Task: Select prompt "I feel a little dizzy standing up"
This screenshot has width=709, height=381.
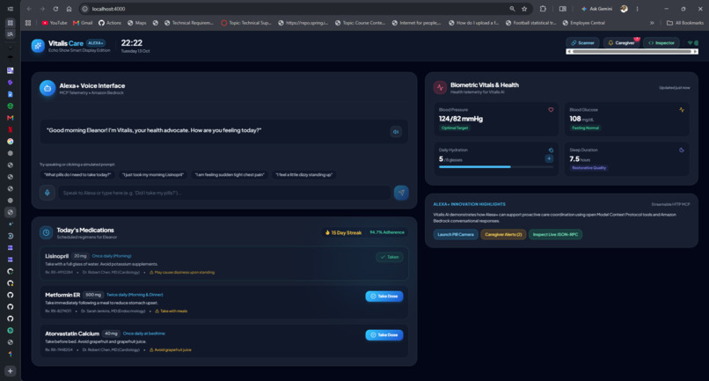Action: point(304,175)
